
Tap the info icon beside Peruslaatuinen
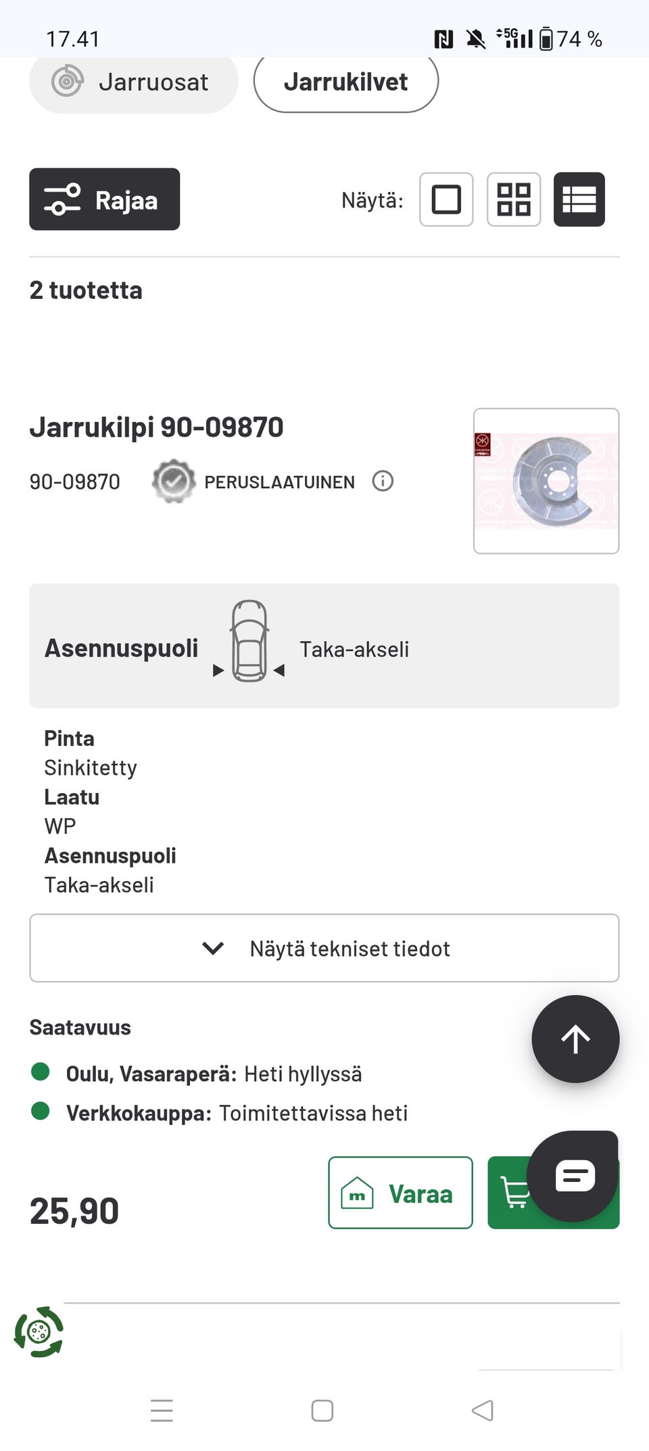383,481
